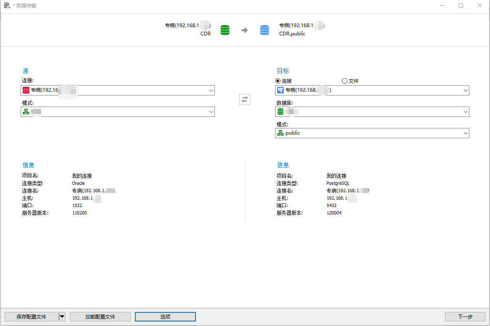The height and width of the screenshot is (326, 490).
Task: Open the 保存配置文件 split arrow menu
Action: click(x=62, y=317)
